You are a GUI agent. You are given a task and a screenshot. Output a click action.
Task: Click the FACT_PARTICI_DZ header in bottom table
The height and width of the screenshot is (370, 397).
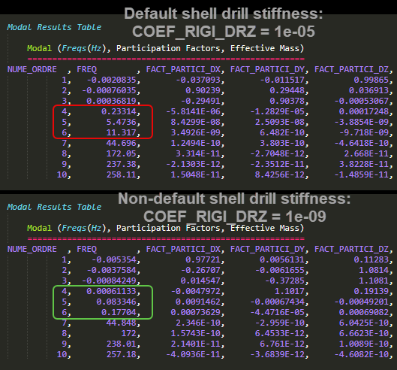coord(351,249)
